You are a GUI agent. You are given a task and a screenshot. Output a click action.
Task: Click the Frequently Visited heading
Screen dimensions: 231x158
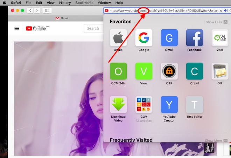(131, 140)
